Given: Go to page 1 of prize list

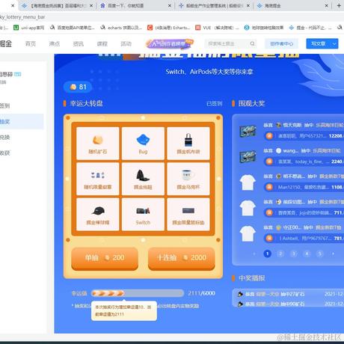Looking at the screenshot, I should (x=268, y=254).
